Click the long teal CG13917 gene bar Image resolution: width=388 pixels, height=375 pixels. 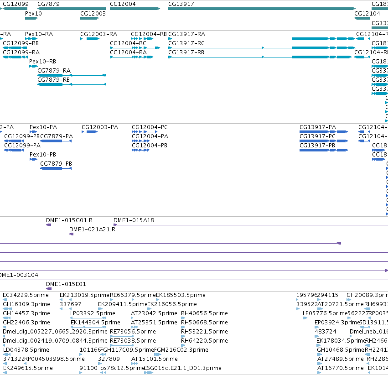pyautogui.click(x=262, y=9)
